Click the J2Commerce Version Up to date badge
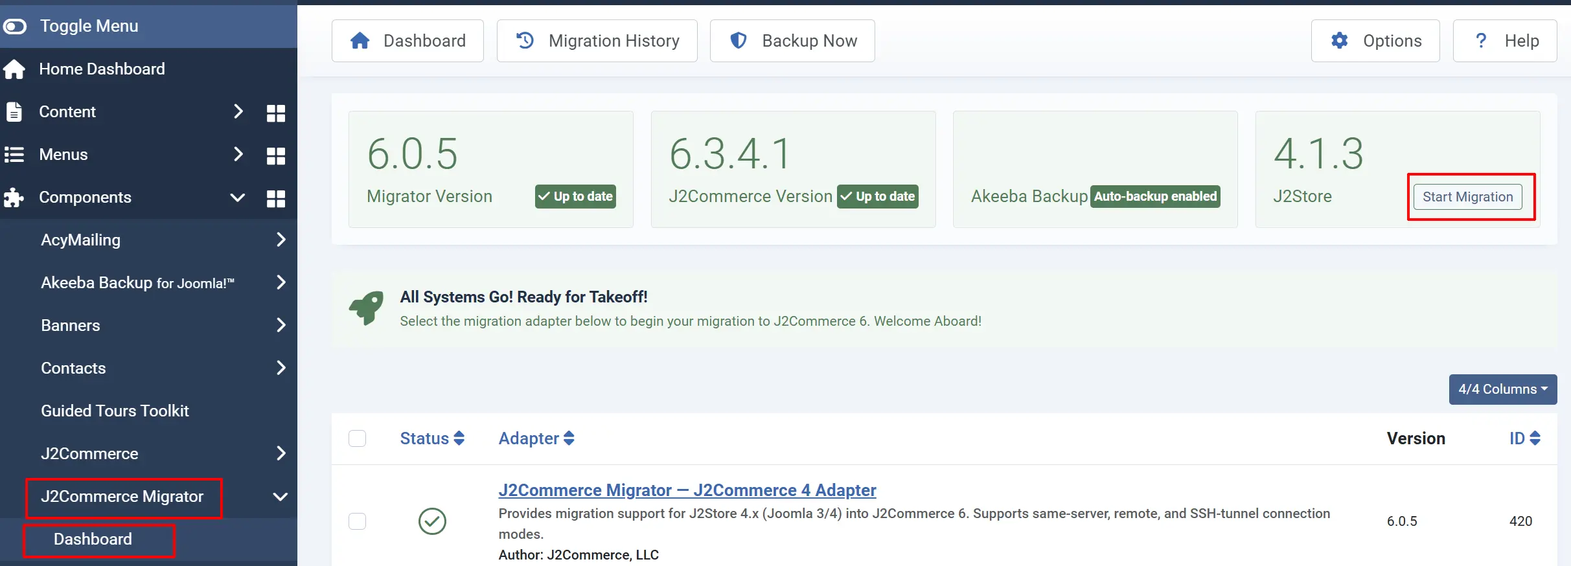 878,196
